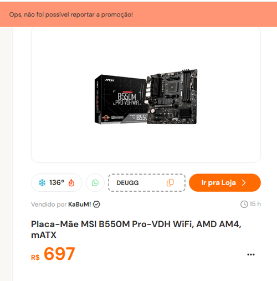This screenshot has height=281, width=277.
Task: Click the 'Vendido por' seller label
Action: 49,205
